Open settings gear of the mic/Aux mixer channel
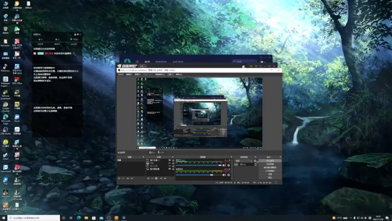 point(228,165)
